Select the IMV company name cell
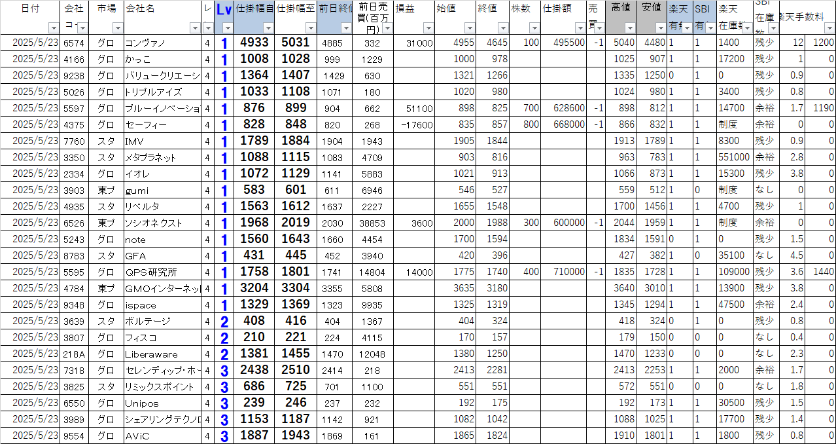The height and width of the screenshot is (444, 836). coord(162,141)
